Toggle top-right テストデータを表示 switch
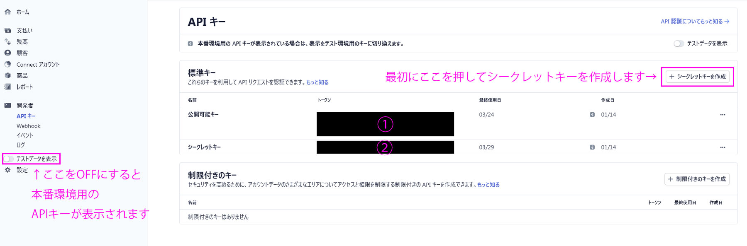 tap(679, 43)
